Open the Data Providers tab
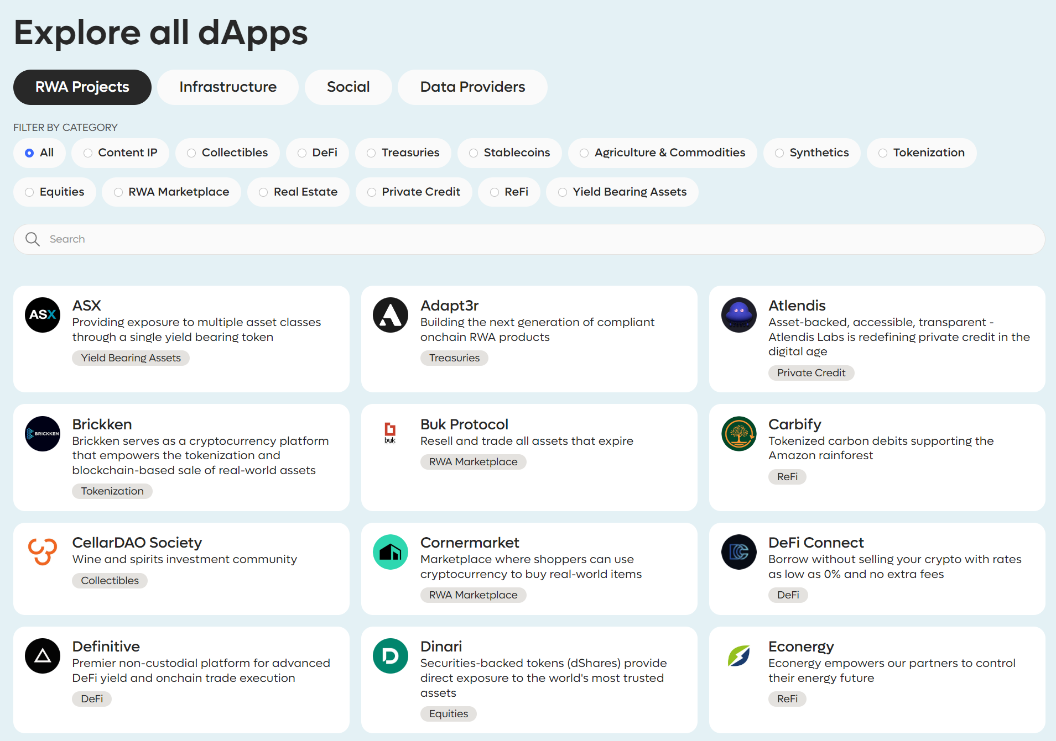This screenshot has height=741, width=1056. click(472, 87)
